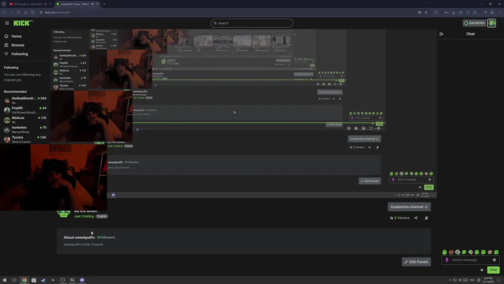Click the crossed-out eye tracking icon
The width and height of the screenshot is (504, 284).
coord(420,12)
